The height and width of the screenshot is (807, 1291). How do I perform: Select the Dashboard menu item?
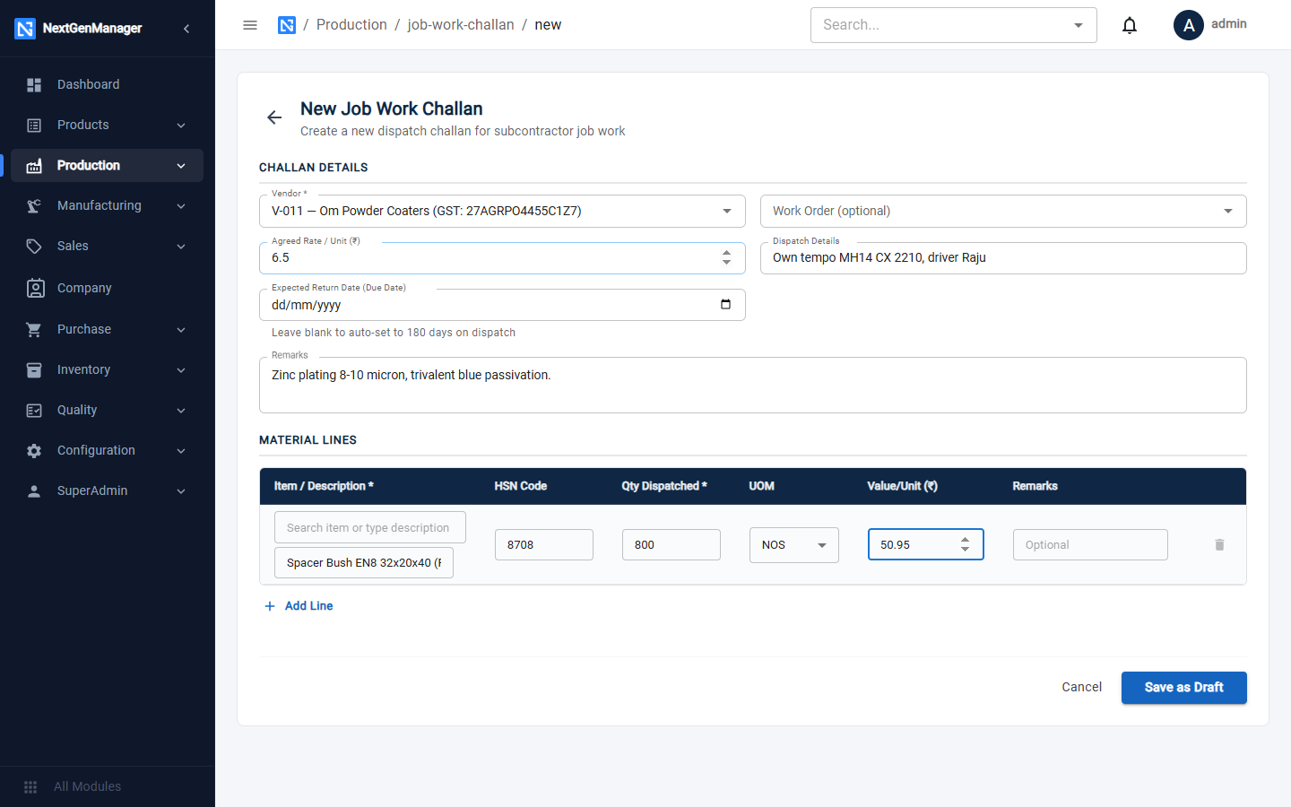point(107,84)
